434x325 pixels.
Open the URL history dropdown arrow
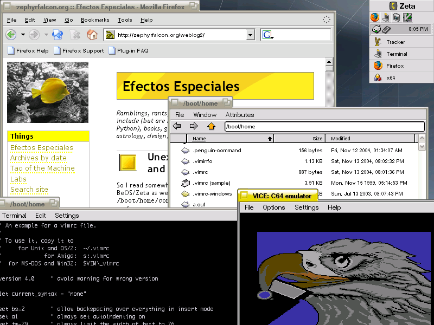click(x=250, y=35)
